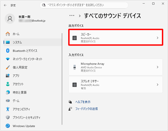
Task: Open ホーム in the sidebar
Action: 33,34
